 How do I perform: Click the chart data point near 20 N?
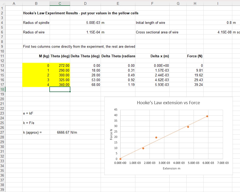156,138
